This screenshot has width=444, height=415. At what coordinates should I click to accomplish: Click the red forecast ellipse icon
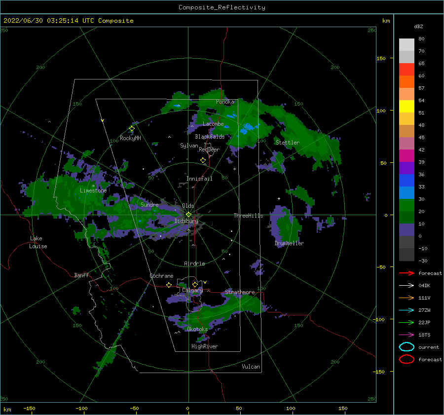[x=407, y=359]
